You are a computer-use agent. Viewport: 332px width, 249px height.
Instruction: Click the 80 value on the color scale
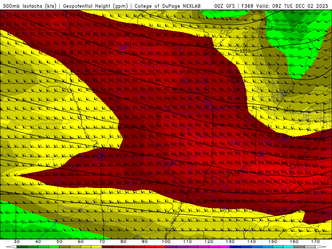[123, 242]
